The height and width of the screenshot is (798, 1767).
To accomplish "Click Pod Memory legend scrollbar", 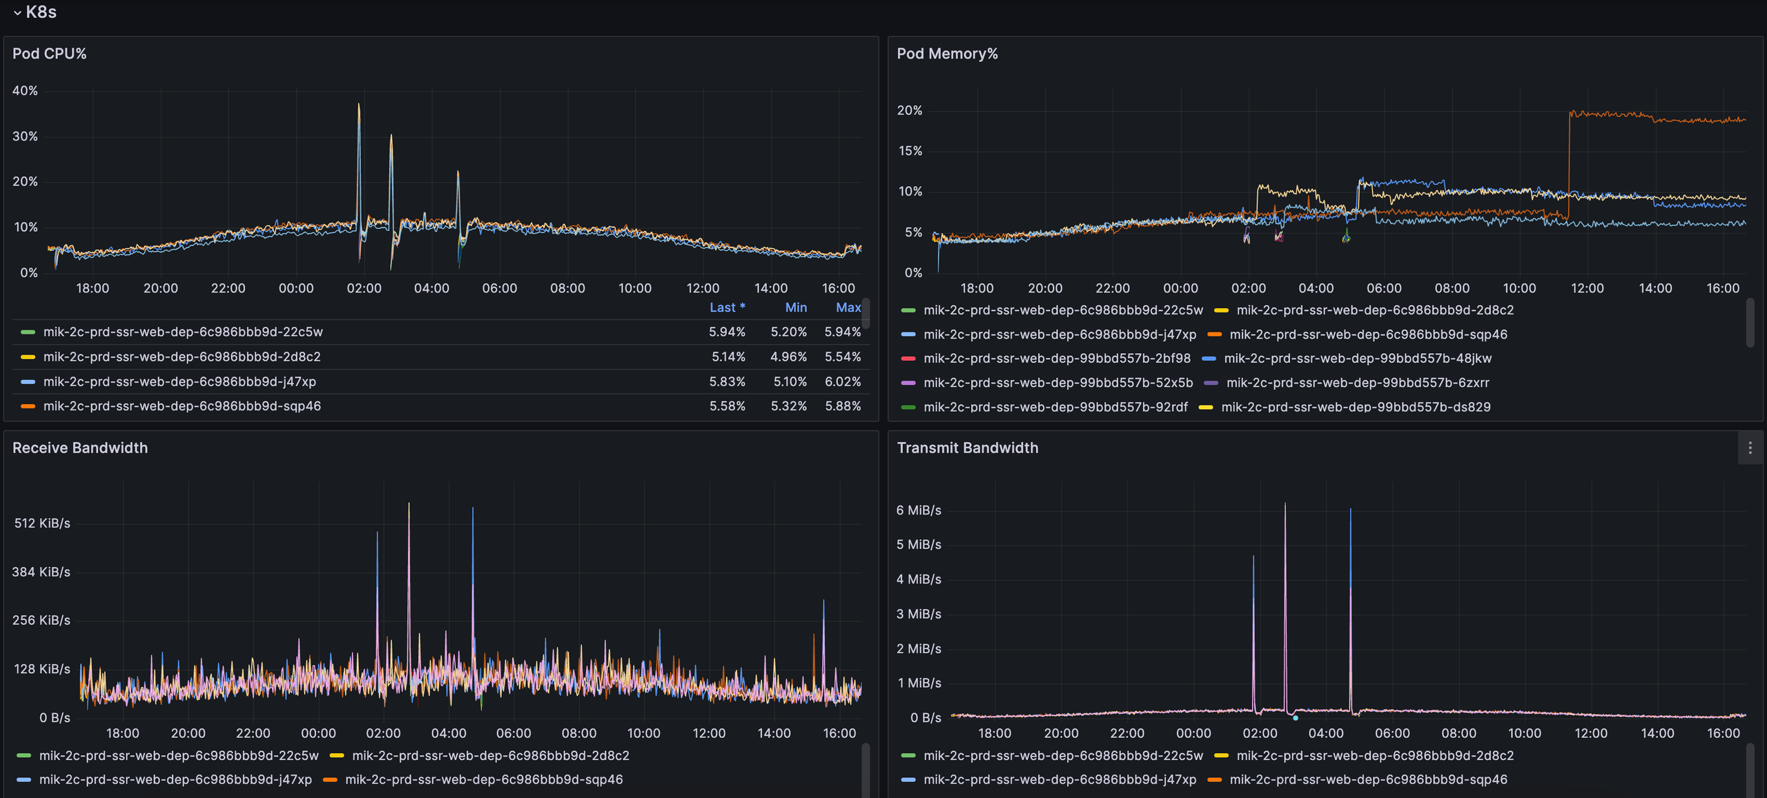I will pos(1750,323).
